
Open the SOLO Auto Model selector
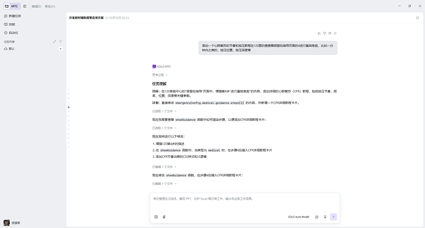(x=298, y=217)
